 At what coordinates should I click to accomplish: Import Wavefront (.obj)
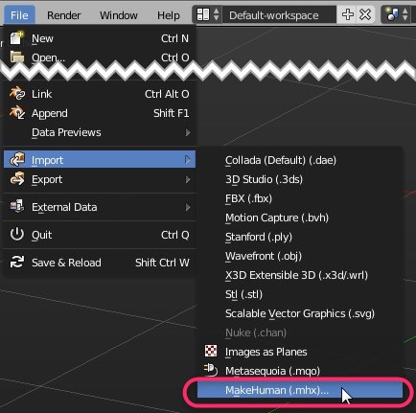coord(300,256)
